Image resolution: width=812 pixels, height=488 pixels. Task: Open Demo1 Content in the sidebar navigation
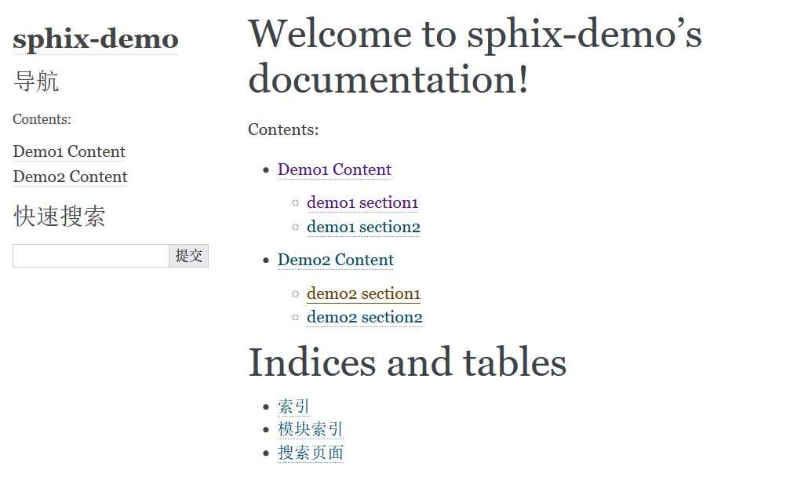pos(69,151)
